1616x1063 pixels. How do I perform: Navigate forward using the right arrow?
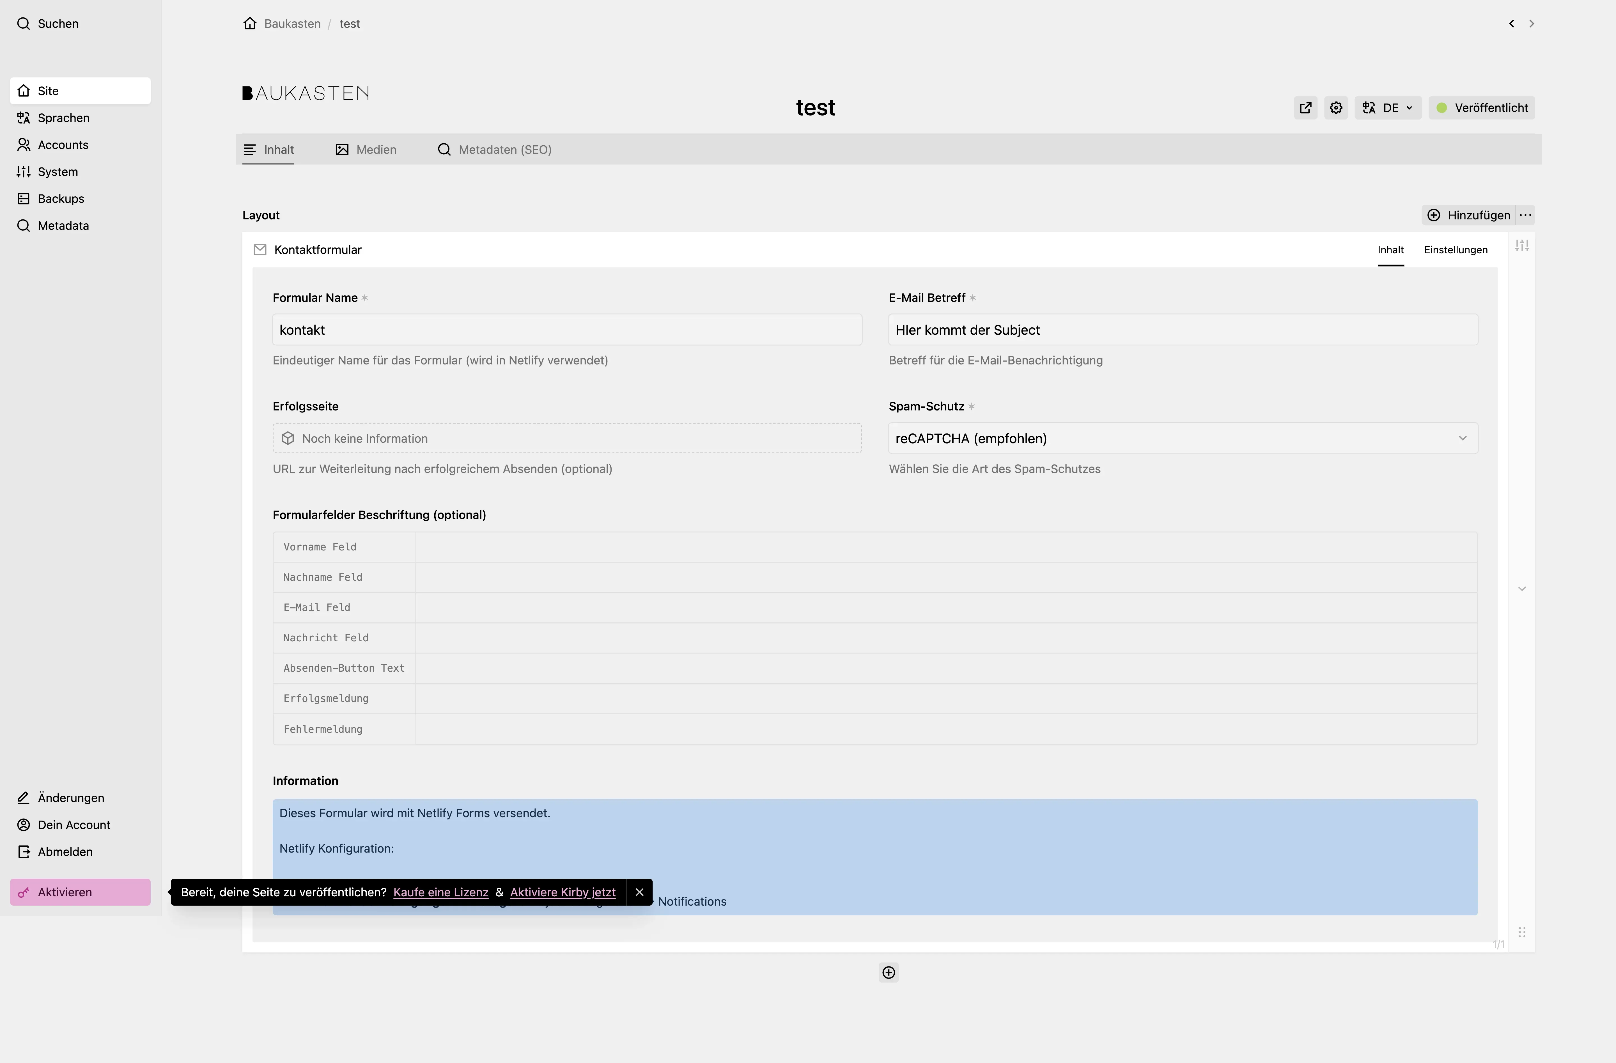tap(1532, 23)
